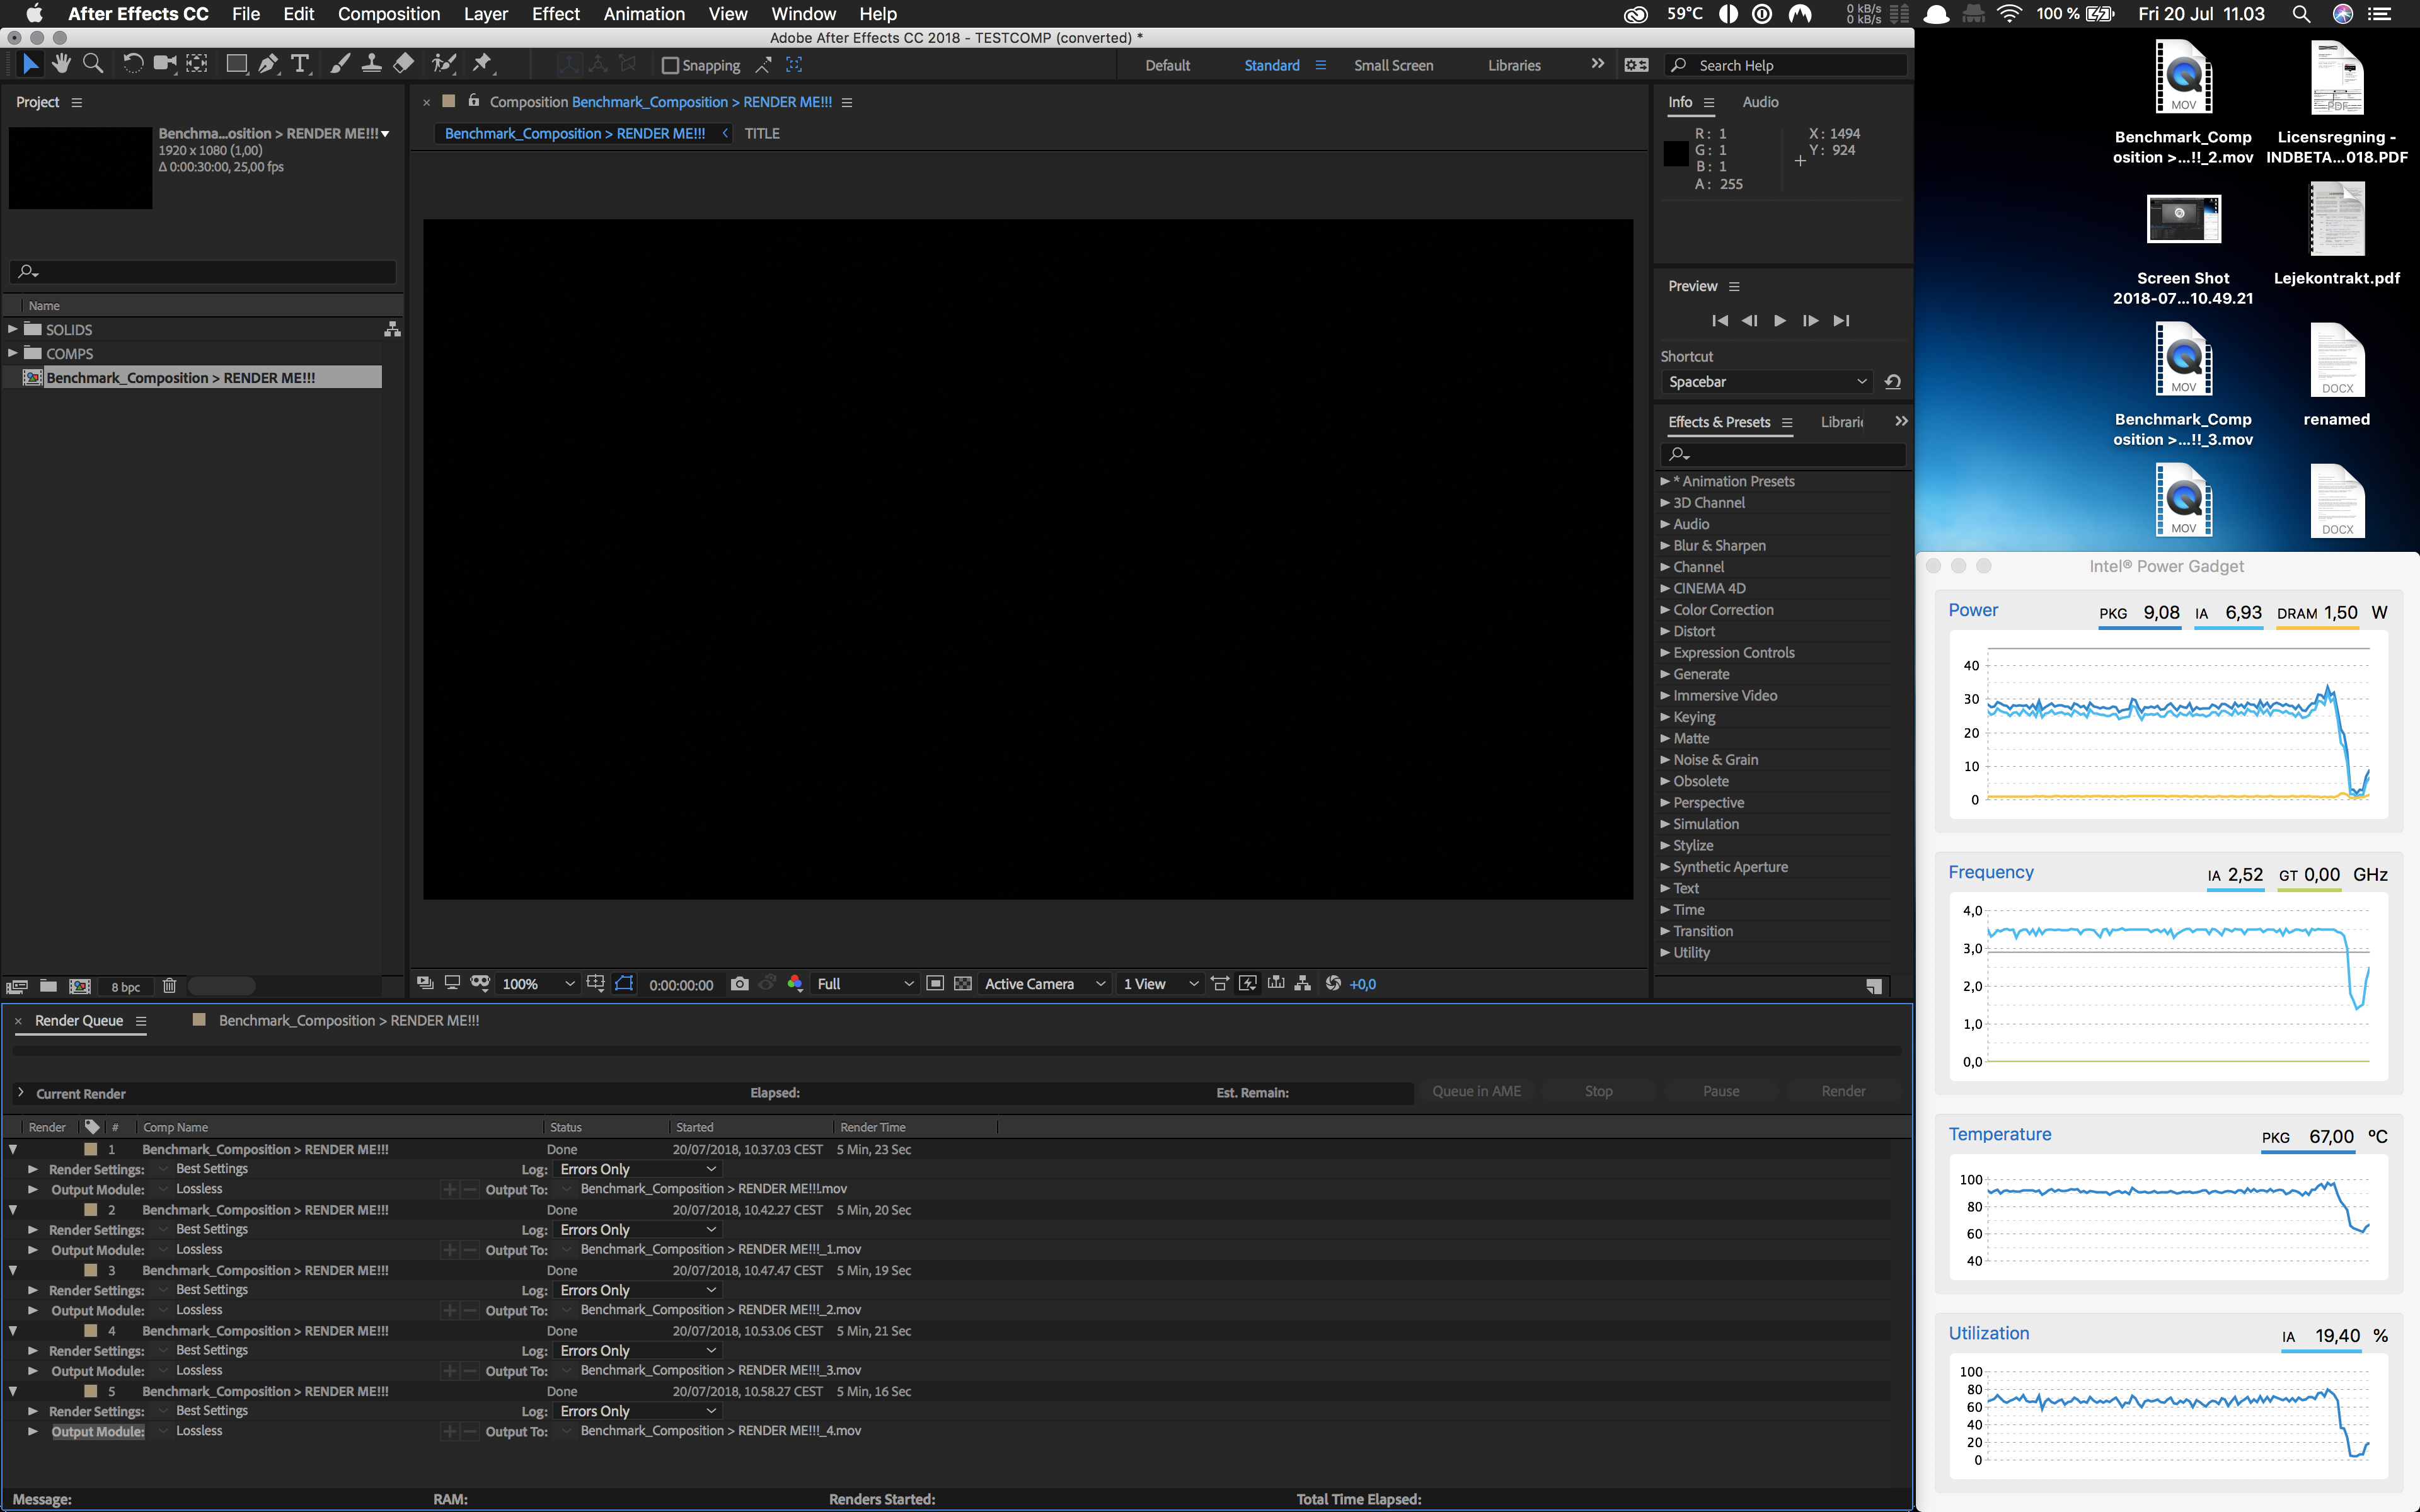
Task: Click Lossless output module for item 5
Action: pos(199,1431)
